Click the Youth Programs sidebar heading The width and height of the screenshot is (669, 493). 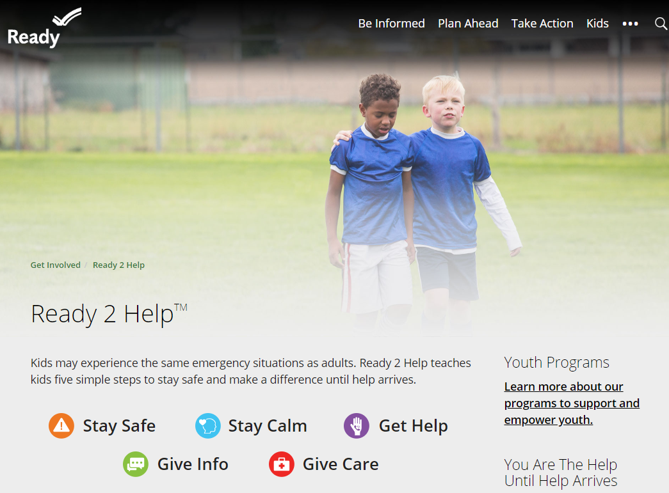point(556,363)
